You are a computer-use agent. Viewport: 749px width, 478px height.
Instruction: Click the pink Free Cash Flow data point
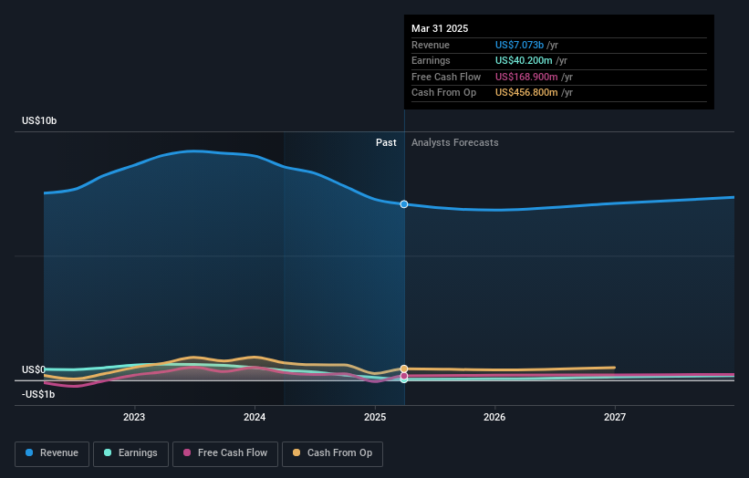[x=404, y=376]
